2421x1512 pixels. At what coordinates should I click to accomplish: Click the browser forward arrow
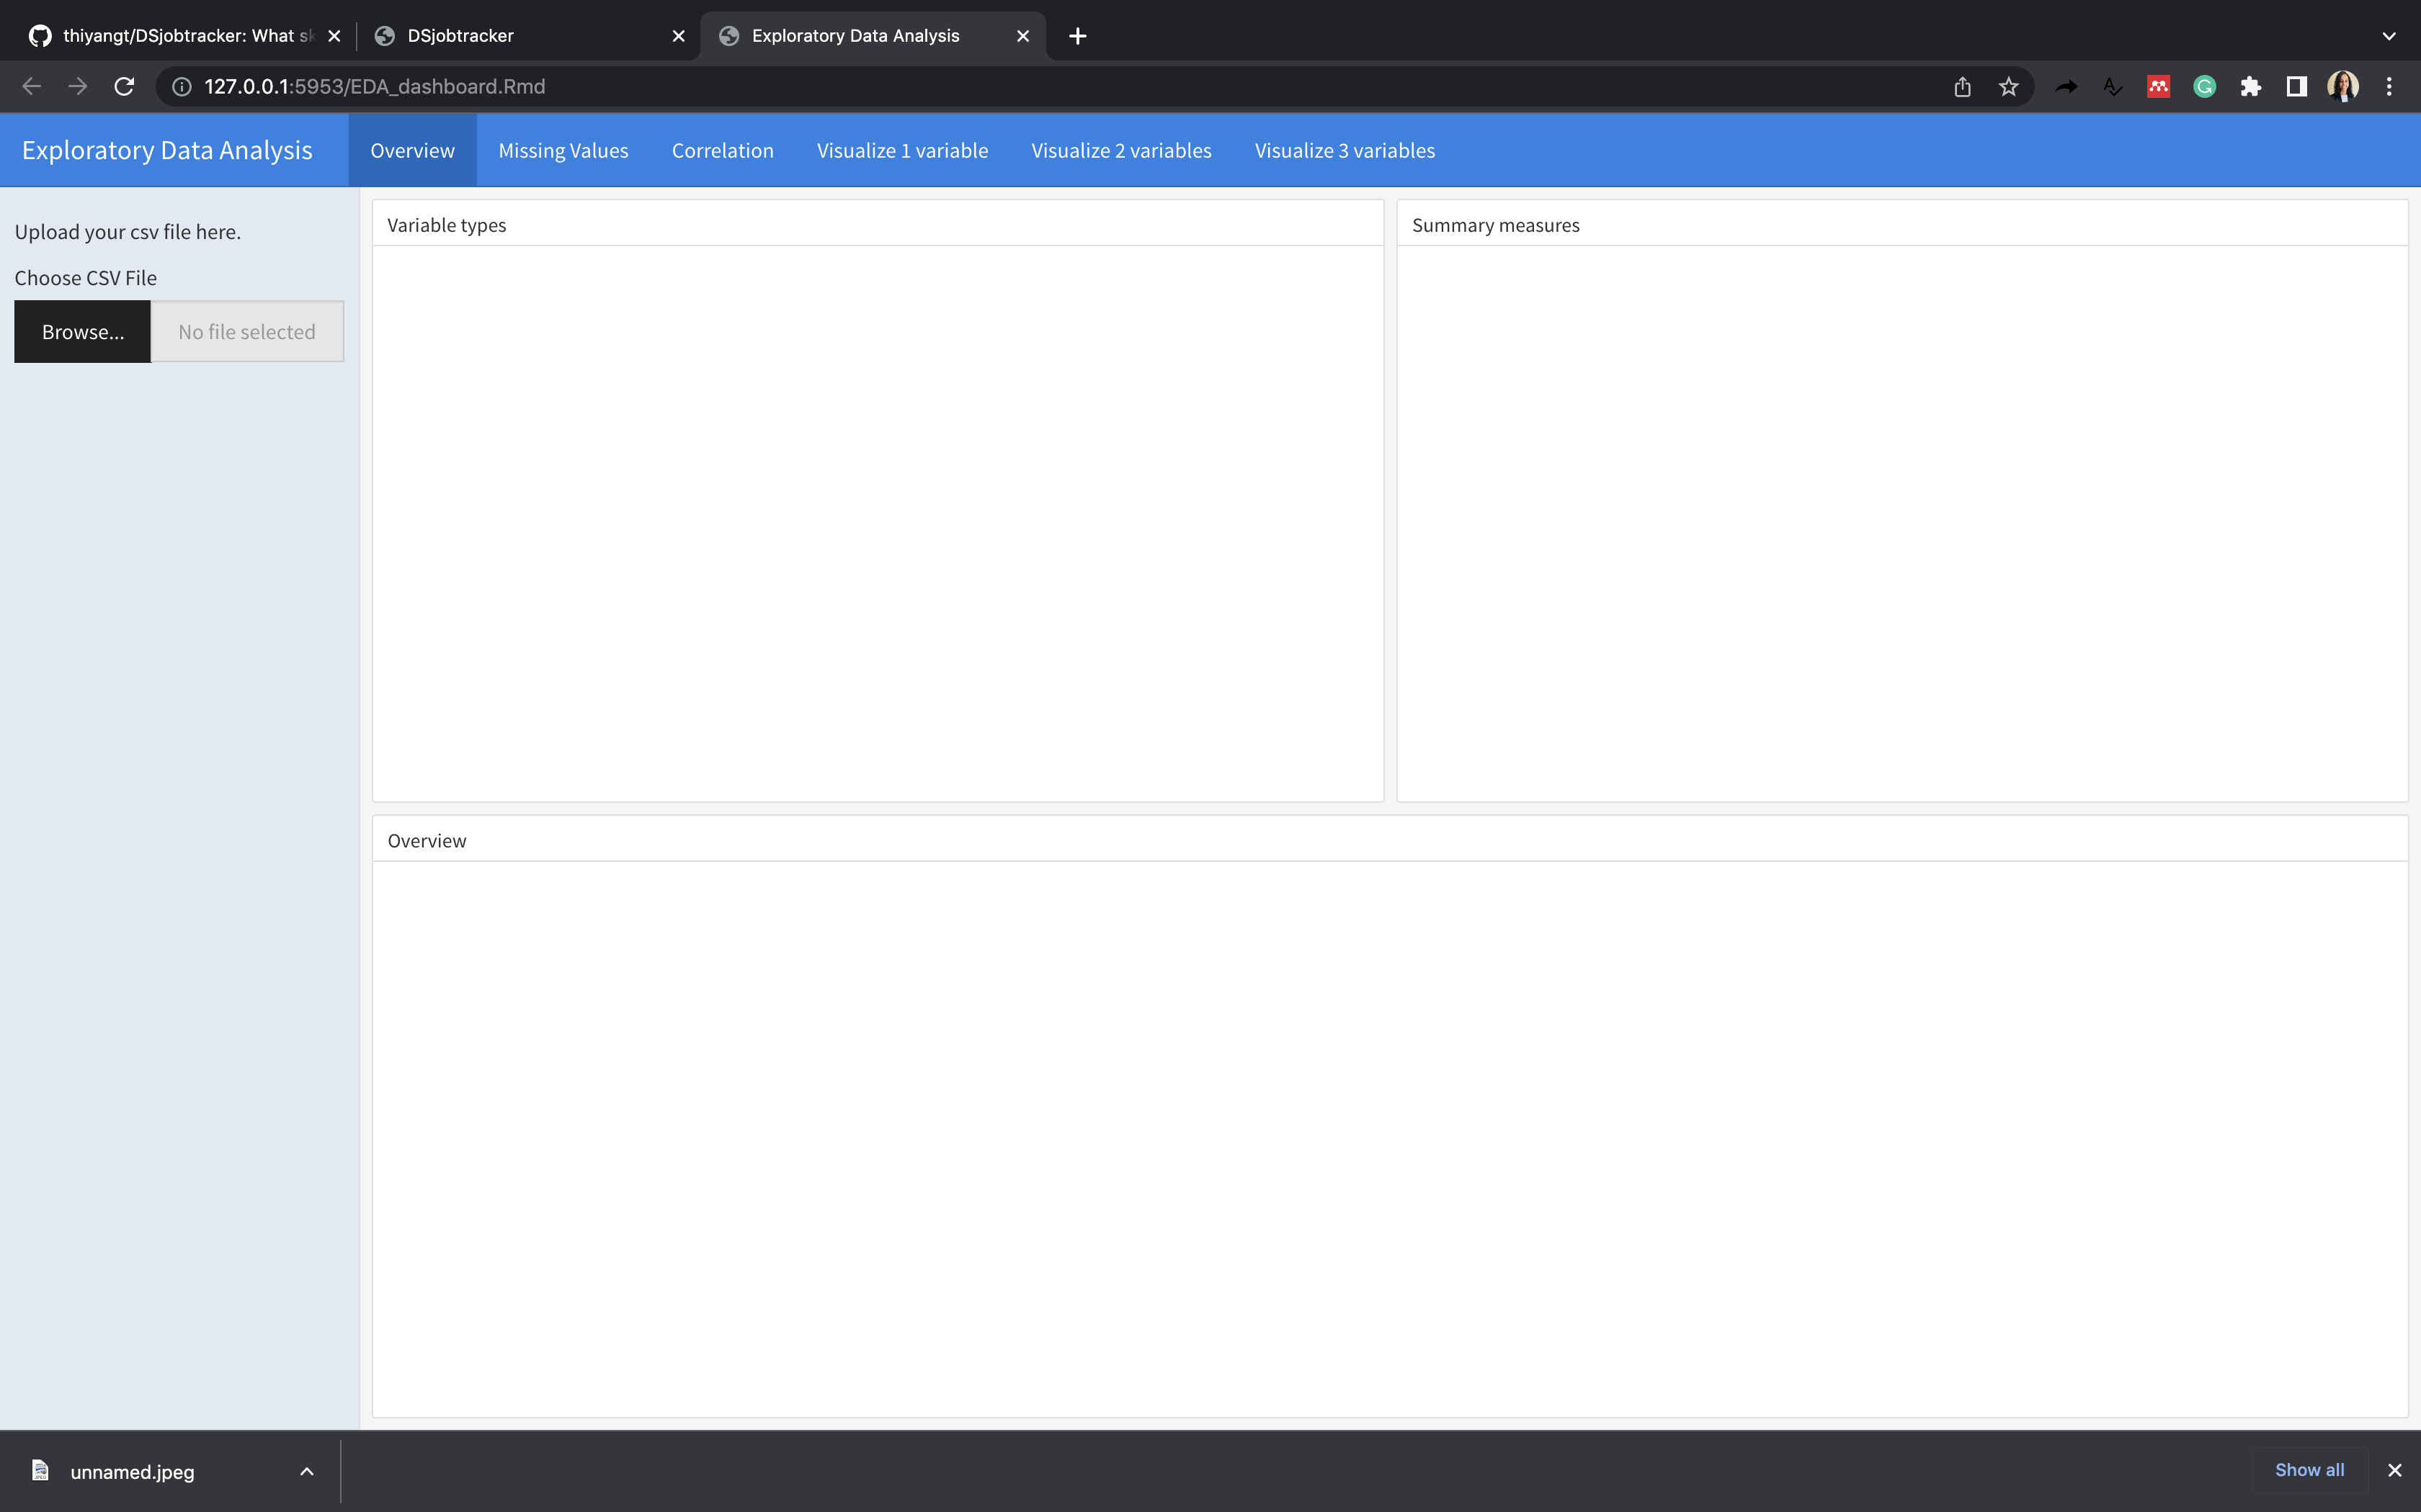click(x=77, y=87)
